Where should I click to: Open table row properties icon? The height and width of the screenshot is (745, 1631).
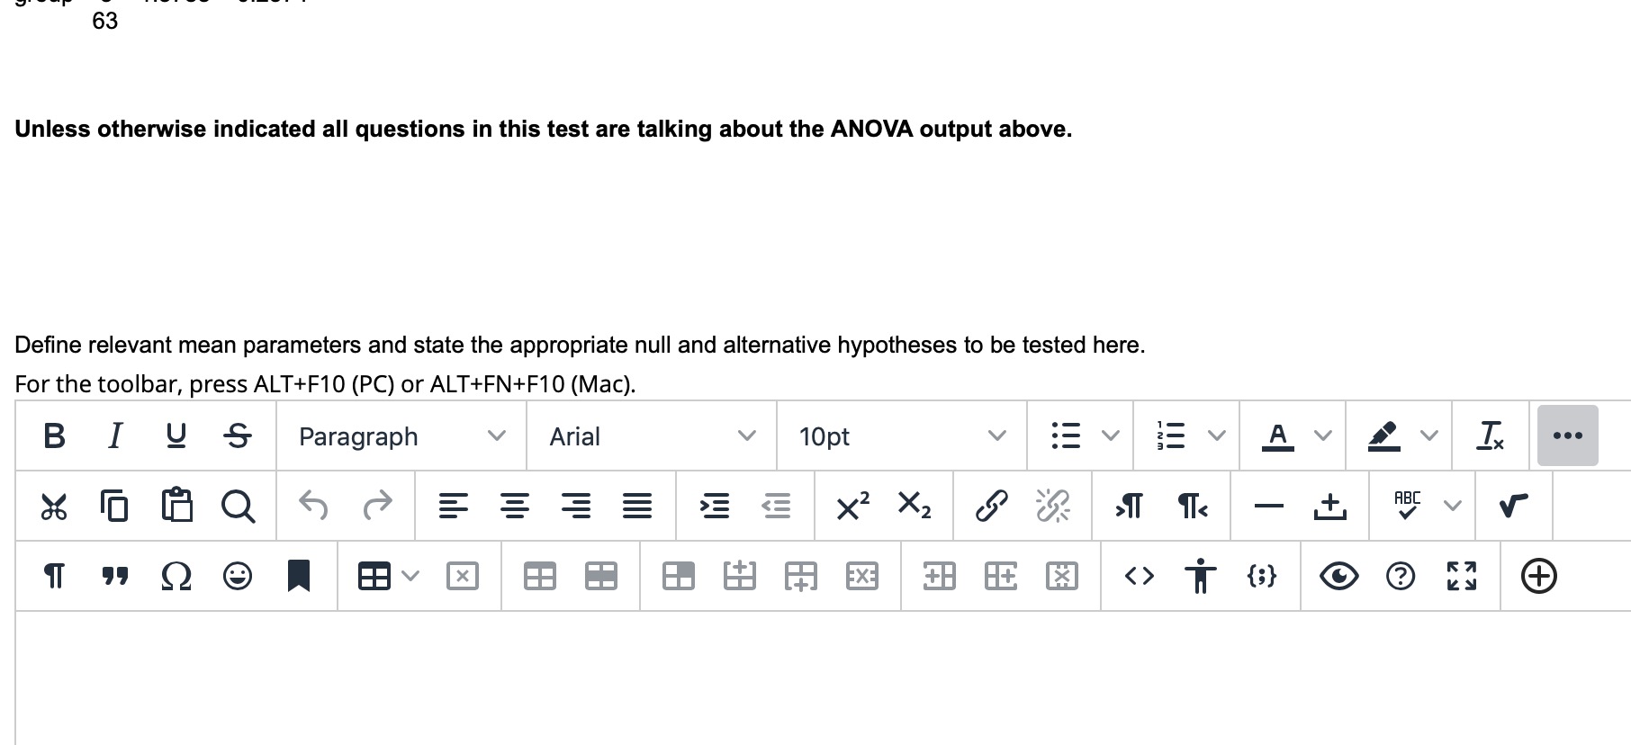(x=601, y=576)
